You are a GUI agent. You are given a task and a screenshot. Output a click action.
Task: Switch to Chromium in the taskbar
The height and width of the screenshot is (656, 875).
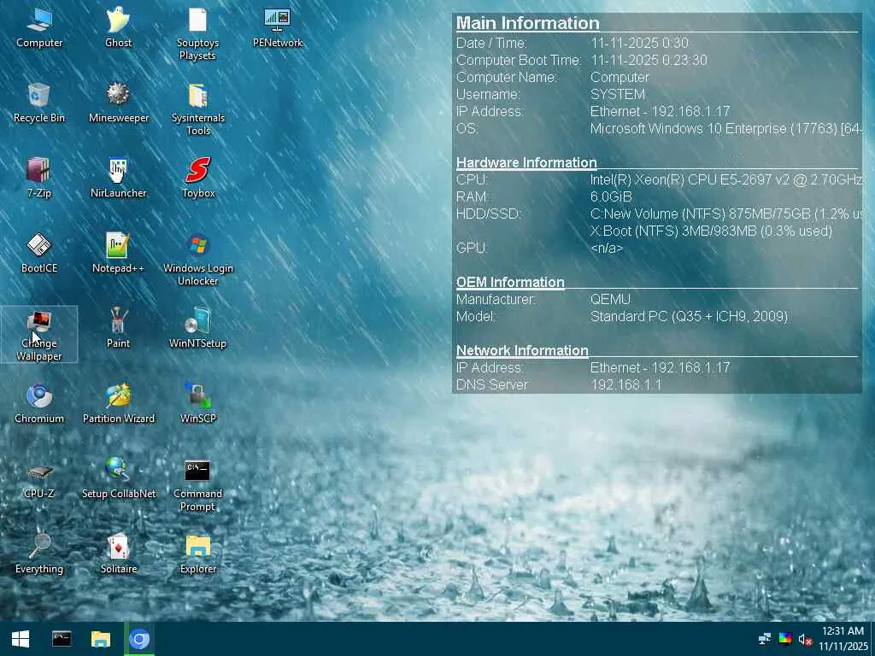tap(139, 639)
